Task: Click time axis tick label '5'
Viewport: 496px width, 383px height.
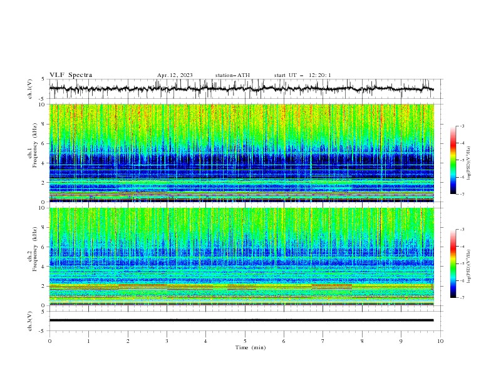Action: [x=245, y=341]
